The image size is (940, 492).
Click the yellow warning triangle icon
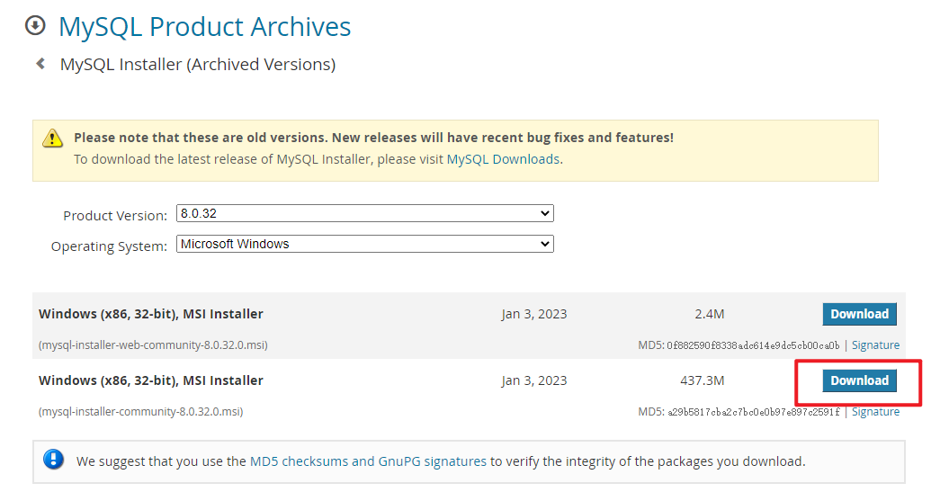pos(53,138)
